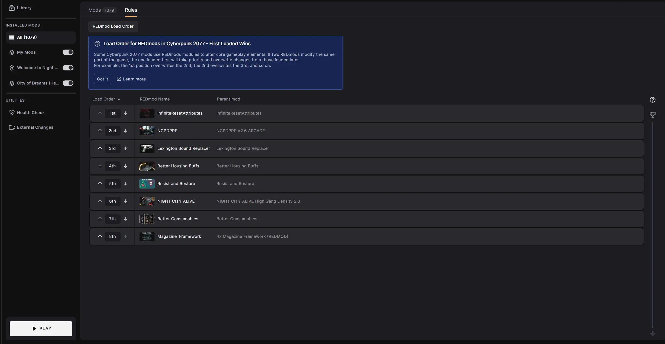This screenshot has height=344, width=665.
Task: Click the REDmod Name column header
Action: coord(155,99)
